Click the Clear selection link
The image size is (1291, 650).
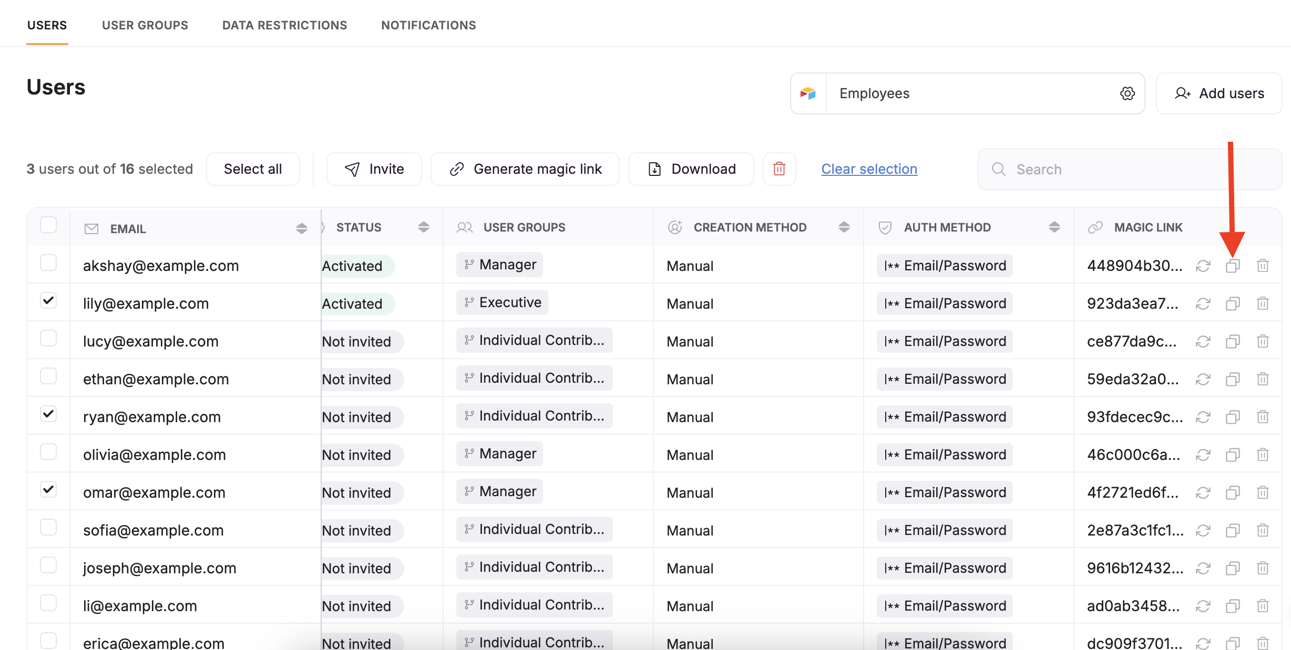[869, 169]
